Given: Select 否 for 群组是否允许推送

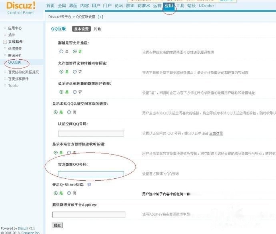Looking at the screenshot, I should [75, 51].
